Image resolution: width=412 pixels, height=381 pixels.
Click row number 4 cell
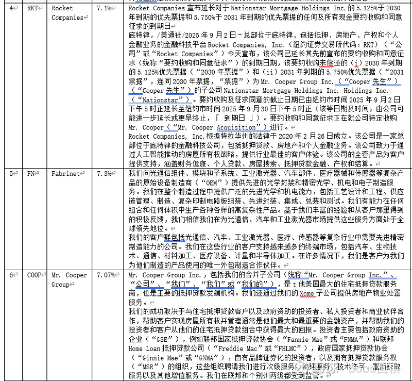pos(13,86)
